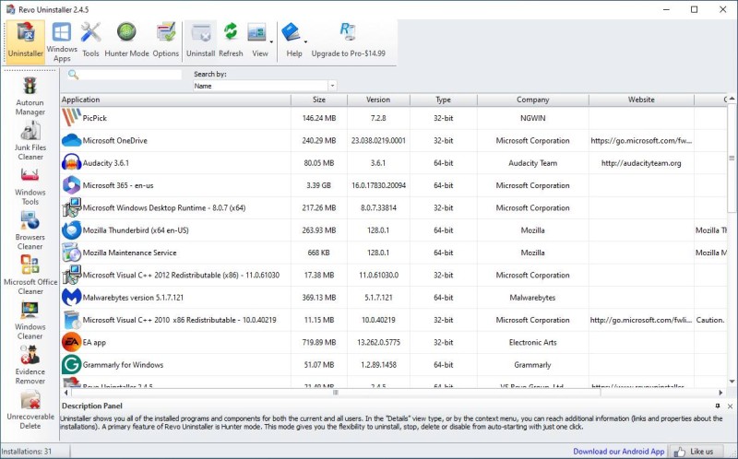This screenshot has height=459, width=738.
Task: Expand the Search by Name dropdown
Action: point(331,86)
